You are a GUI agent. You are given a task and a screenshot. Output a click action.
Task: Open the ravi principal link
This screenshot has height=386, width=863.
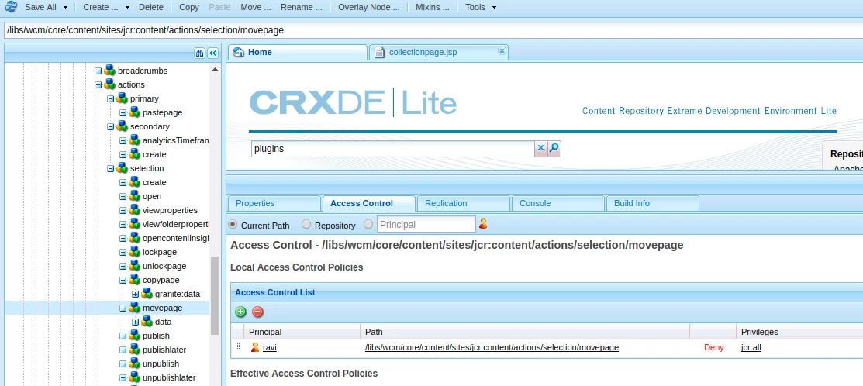point(270,347)
